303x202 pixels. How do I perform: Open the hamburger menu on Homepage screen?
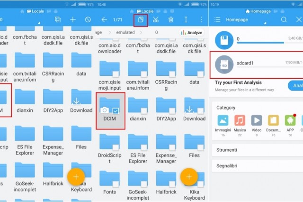pyautogui.click(x=217, y=19)
